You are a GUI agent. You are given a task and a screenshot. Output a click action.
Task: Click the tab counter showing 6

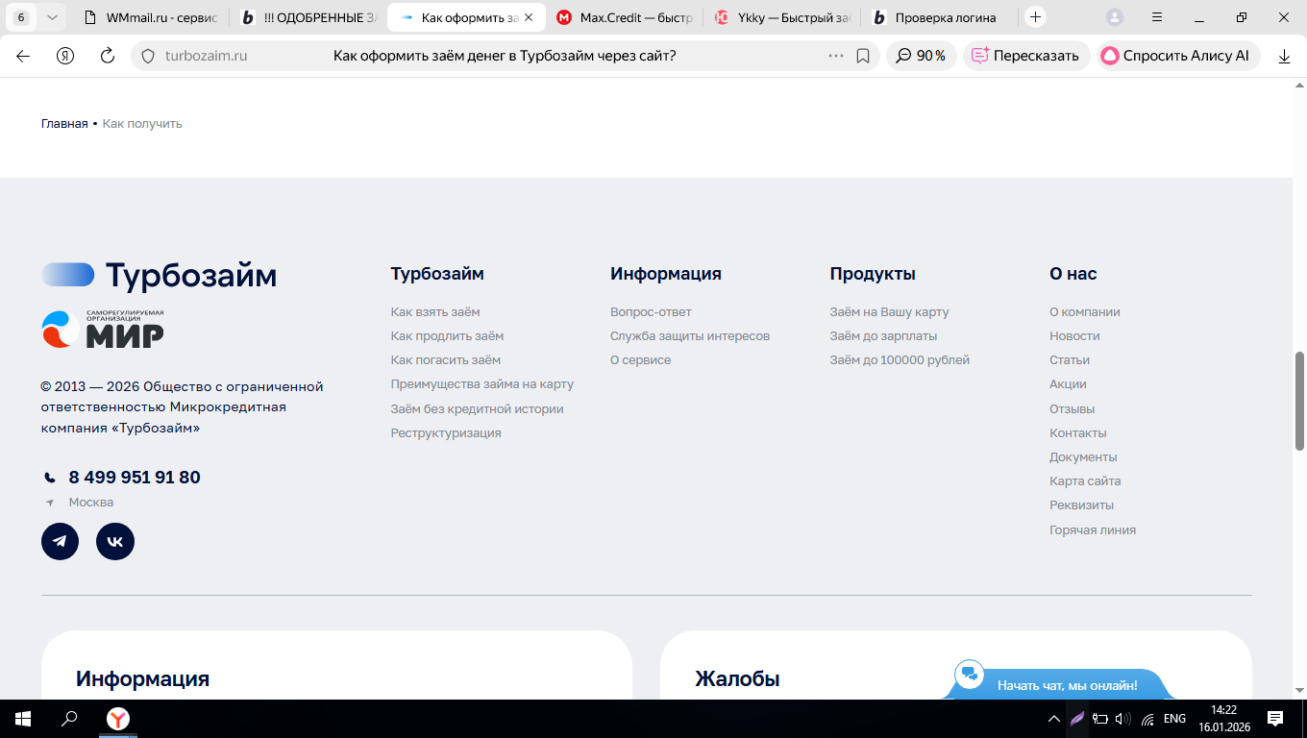(21, 17)
